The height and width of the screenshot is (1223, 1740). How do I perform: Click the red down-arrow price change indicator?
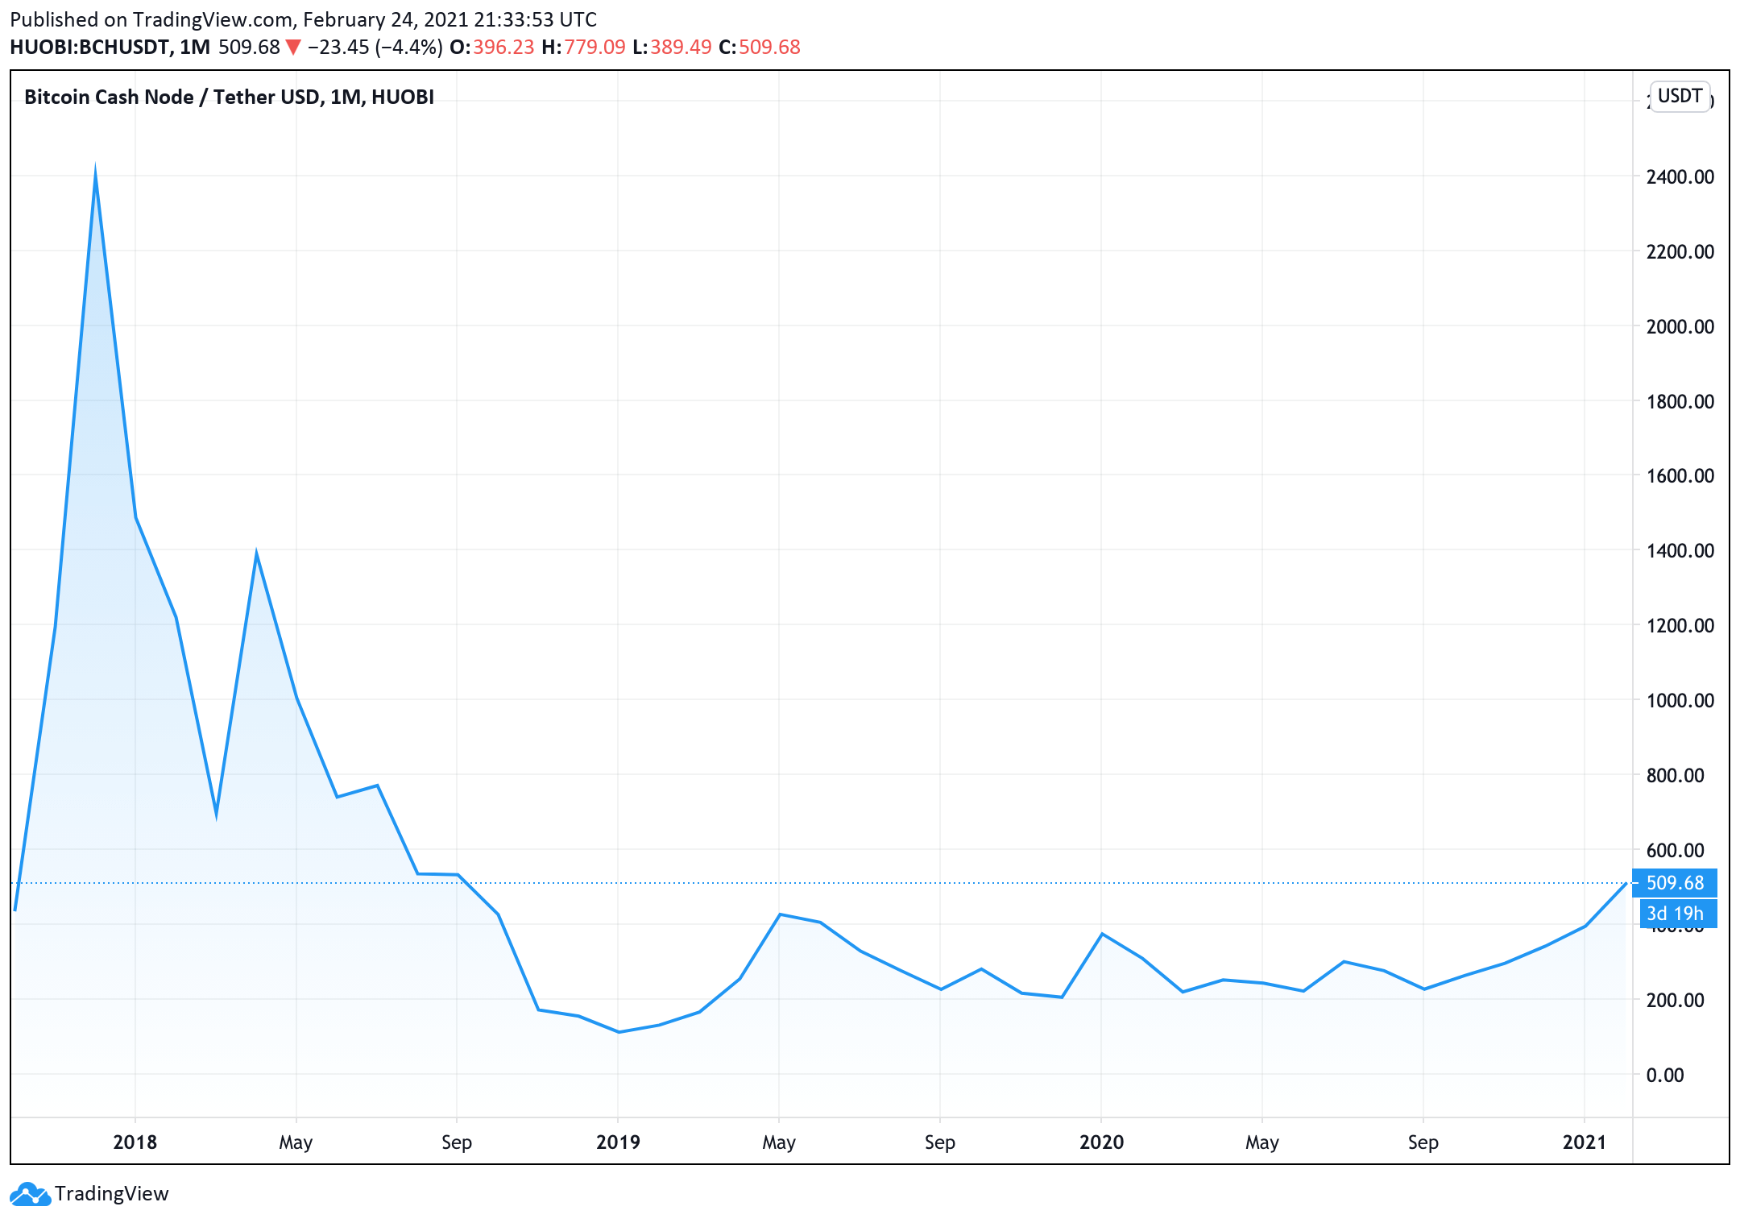coord(293,48)
